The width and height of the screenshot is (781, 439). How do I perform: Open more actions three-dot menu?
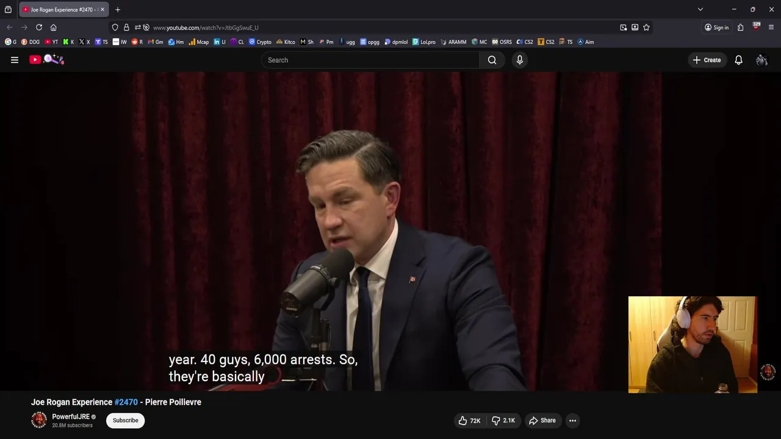coord(572,421)
